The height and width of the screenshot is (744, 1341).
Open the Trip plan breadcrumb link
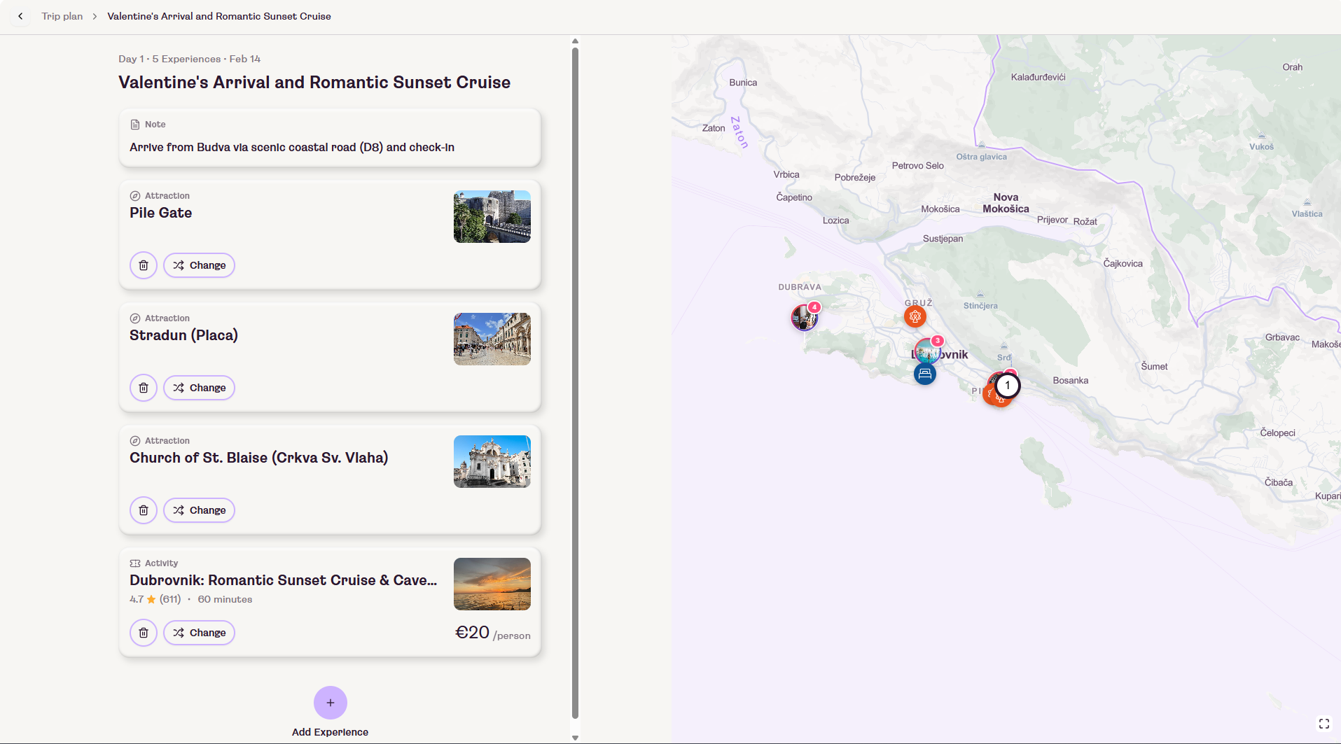click(62, 16)
